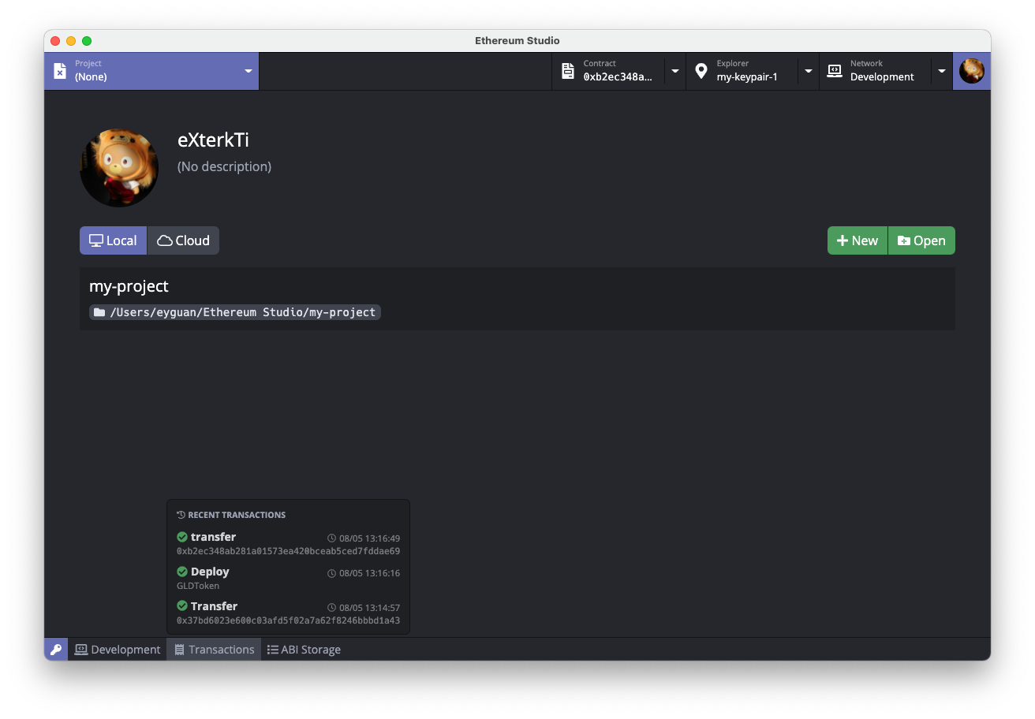Click the my-project folder path badge
The width and height of the screenshot is (1035, 719).
coord(235,312)
